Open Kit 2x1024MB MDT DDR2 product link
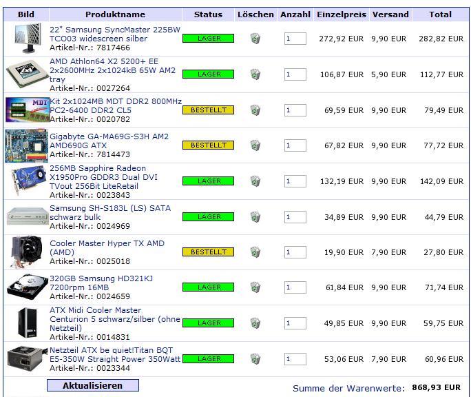The width and height of the screenshot is (471, 397). pyautogui.click(x=116, y=105)
